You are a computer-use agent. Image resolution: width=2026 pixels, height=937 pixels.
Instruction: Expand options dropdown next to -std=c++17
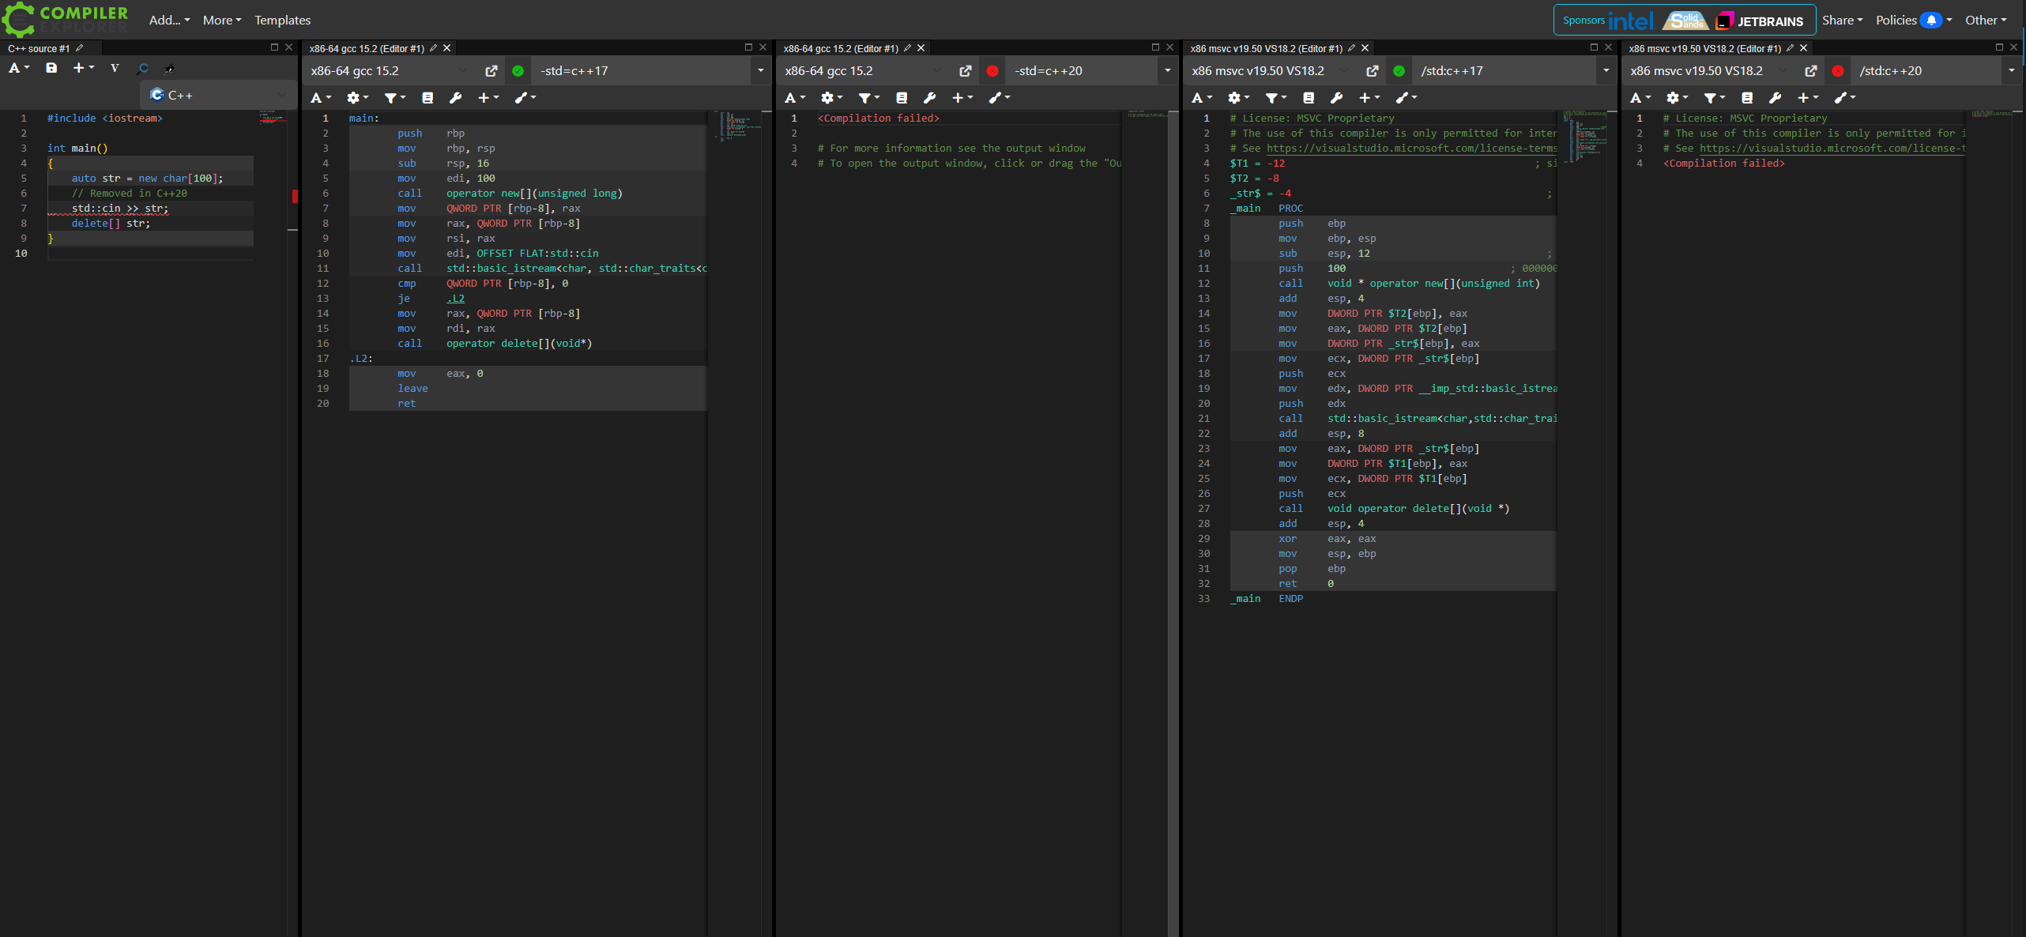click(760, 71)
